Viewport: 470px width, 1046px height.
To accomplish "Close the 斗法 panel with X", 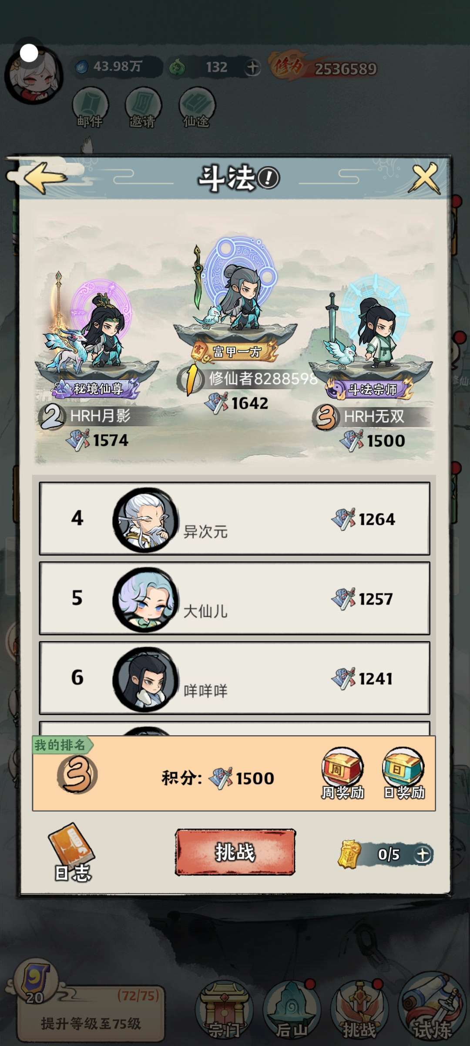I will pyautogui.click(x=425, y=178).
